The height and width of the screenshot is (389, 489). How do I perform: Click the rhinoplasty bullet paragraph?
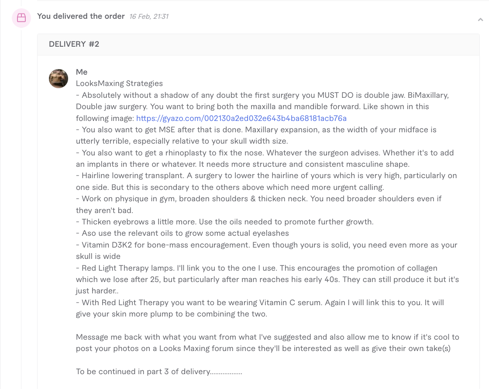click(265, 158)
